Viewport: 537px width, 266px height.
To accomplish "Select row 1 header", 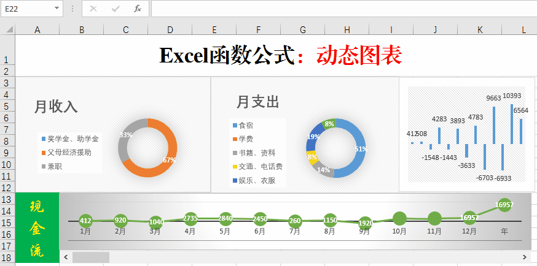I will click(x=7, y=50).
